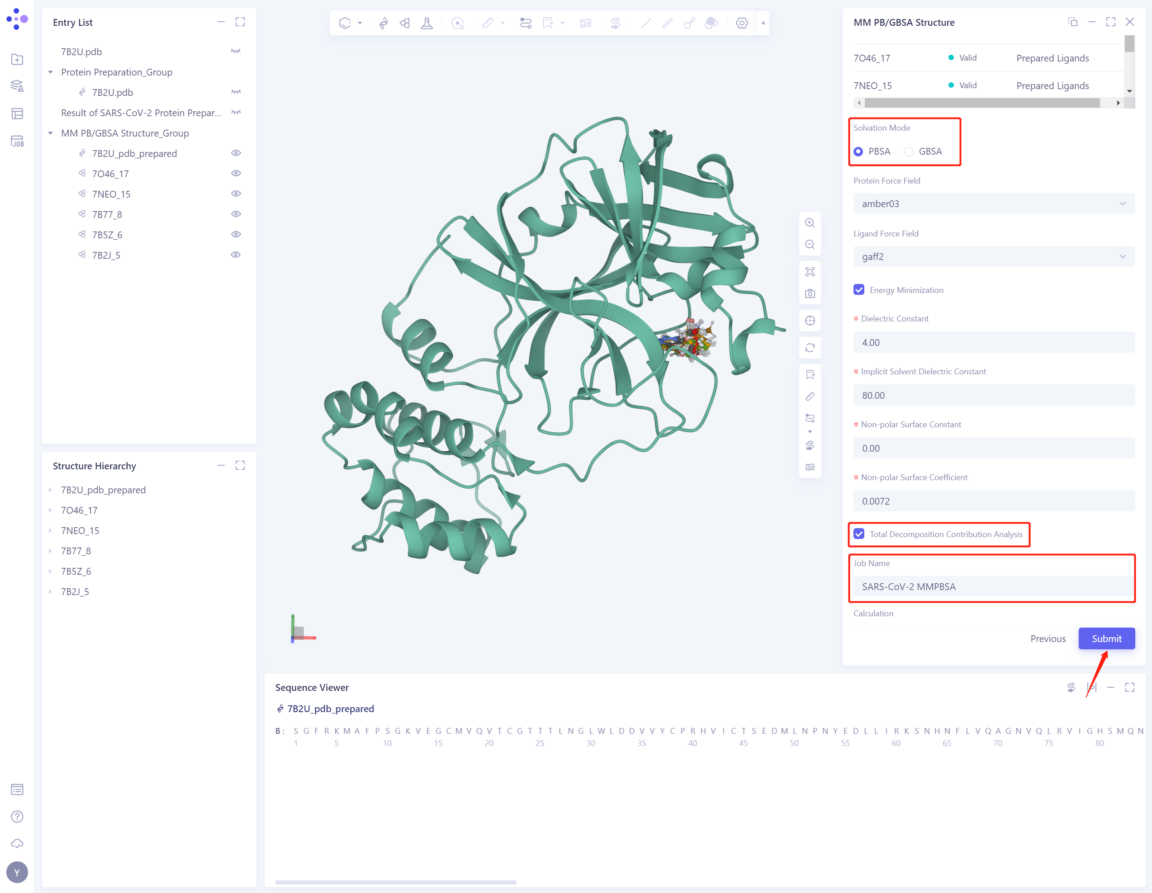Select the PBSA solvation mode
The image size is (1152, 893).
858,151
